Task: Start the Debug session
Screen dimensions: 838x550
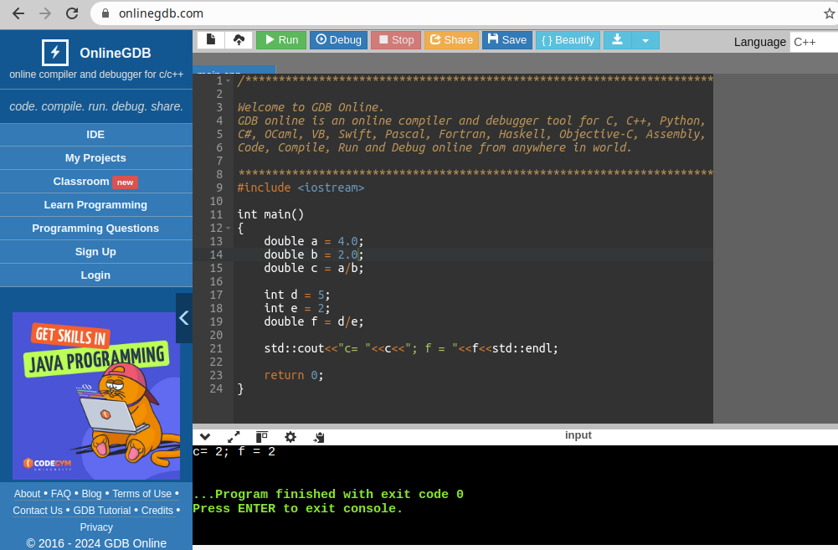Action: 338,40
